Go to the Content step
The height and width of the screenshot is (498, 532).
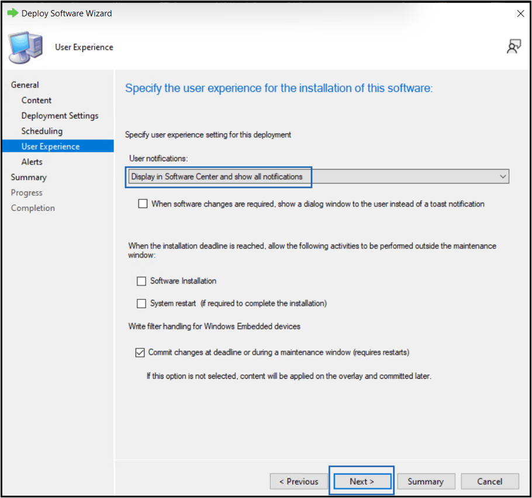pos(36,101)
